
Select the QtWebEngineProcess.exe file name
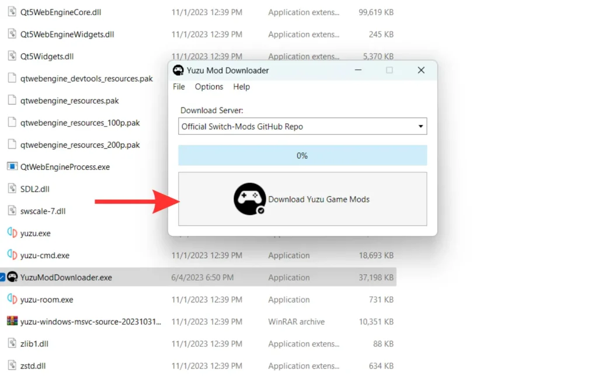point(65,167)
